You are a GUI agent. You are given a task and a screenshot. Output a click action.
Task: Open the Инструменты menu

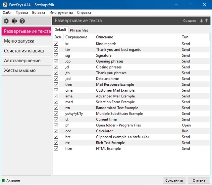click(61, 13)
